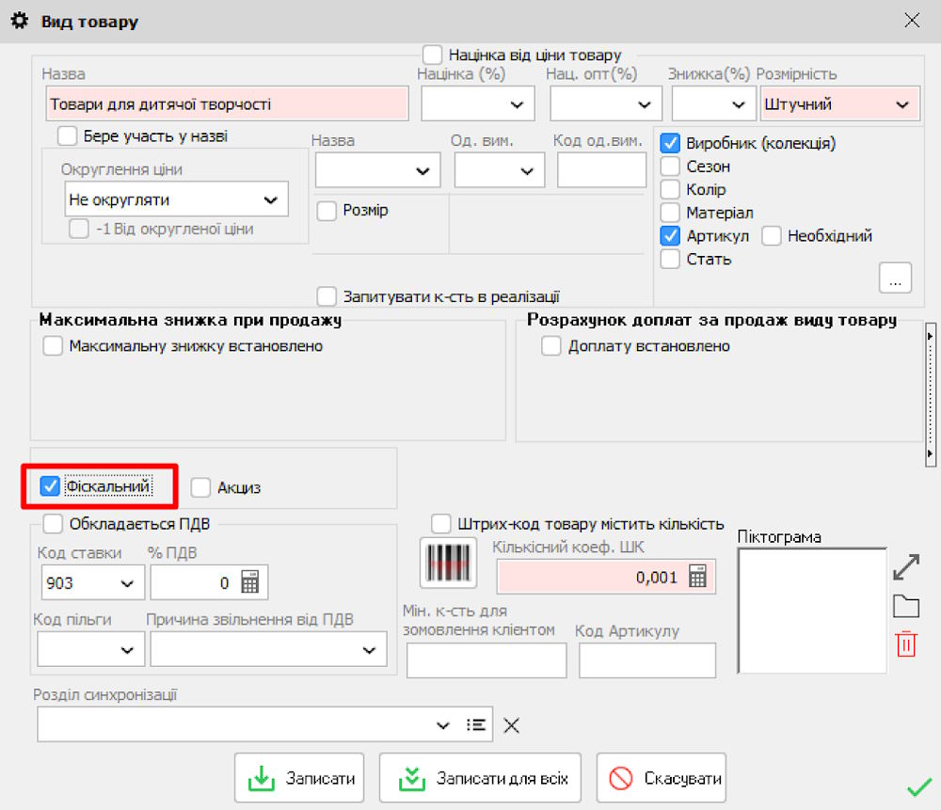Toggle the Сезон attribute checkbox

(x=671, y=167)
